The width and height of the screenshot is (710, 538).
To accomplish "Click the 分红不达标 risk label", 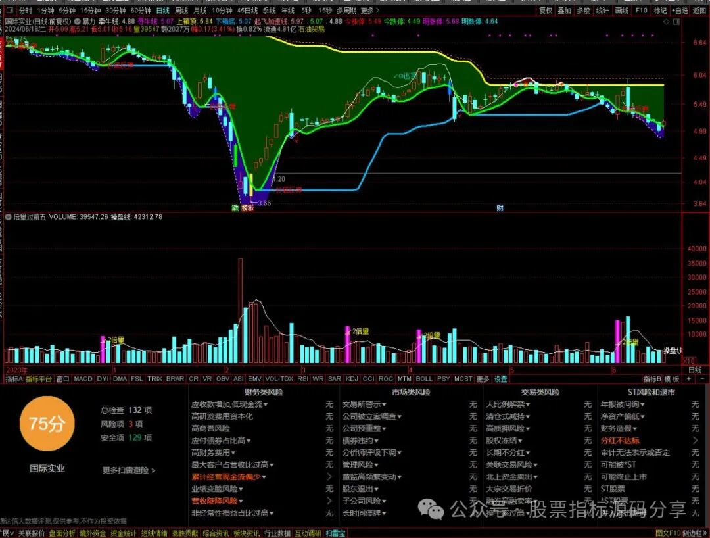I will click(620, 440).
